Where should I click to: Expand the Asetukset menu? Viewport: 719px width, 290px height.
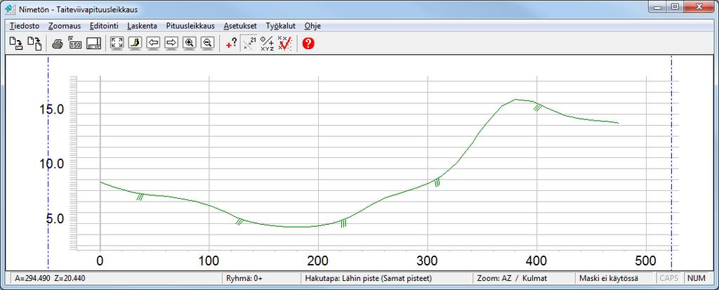[240, 26]
